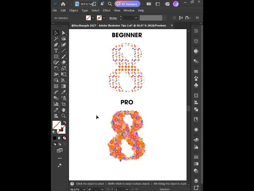Screen dimensions: 254x191
Task: Select the Curvature tool
Action: tap(63, 45)
